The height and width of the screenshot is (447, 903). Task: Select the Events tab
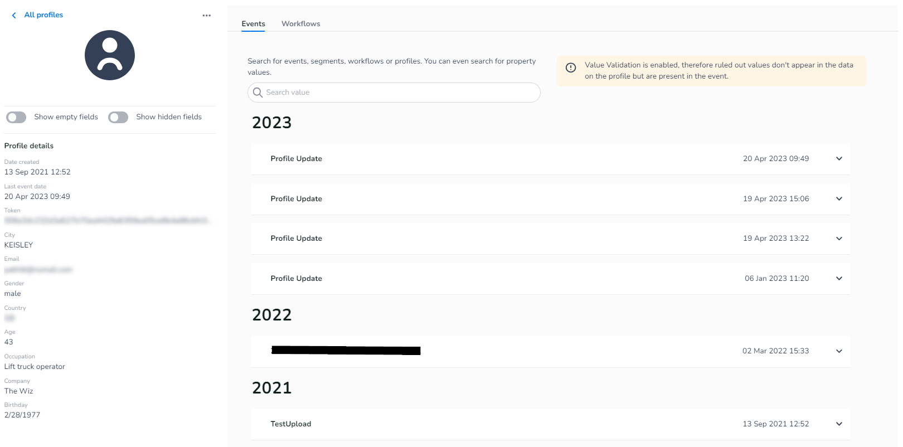click(253, 24)
